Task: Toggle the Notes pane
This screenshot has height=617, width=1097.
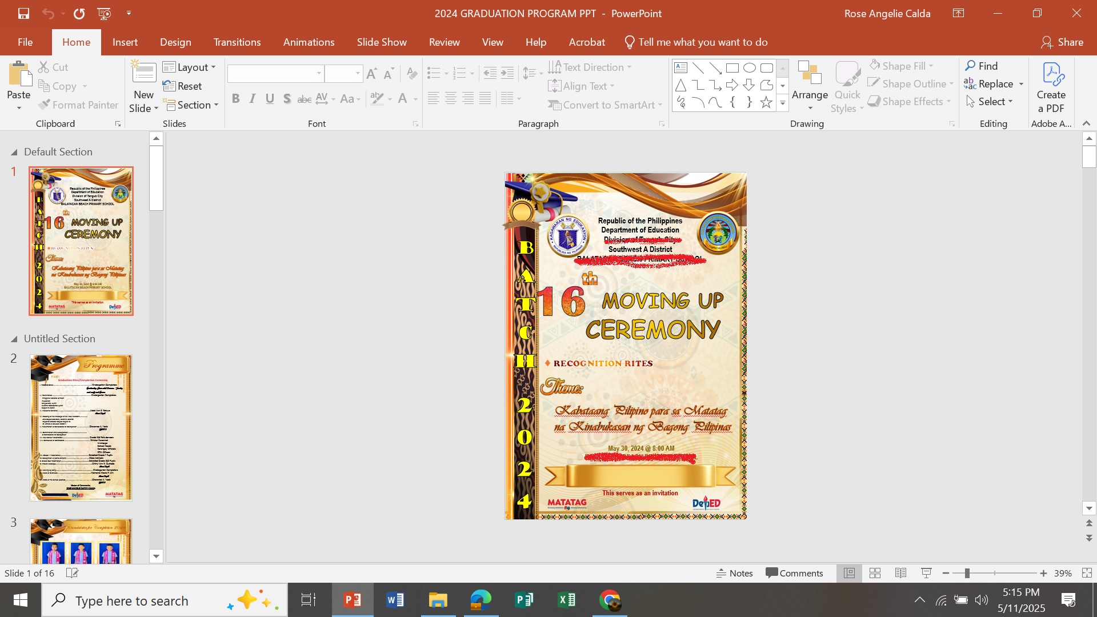Action: 735,573
